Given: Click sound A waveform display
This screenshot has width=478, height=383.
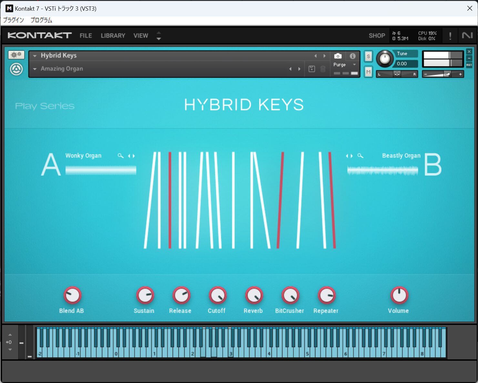Looking at the screenshot, I should 101,170.
